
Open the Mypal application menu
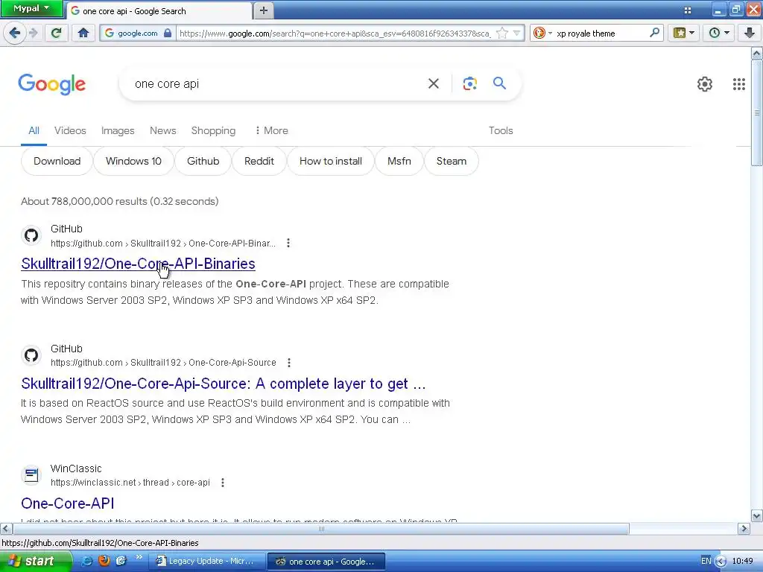[31, 8]
